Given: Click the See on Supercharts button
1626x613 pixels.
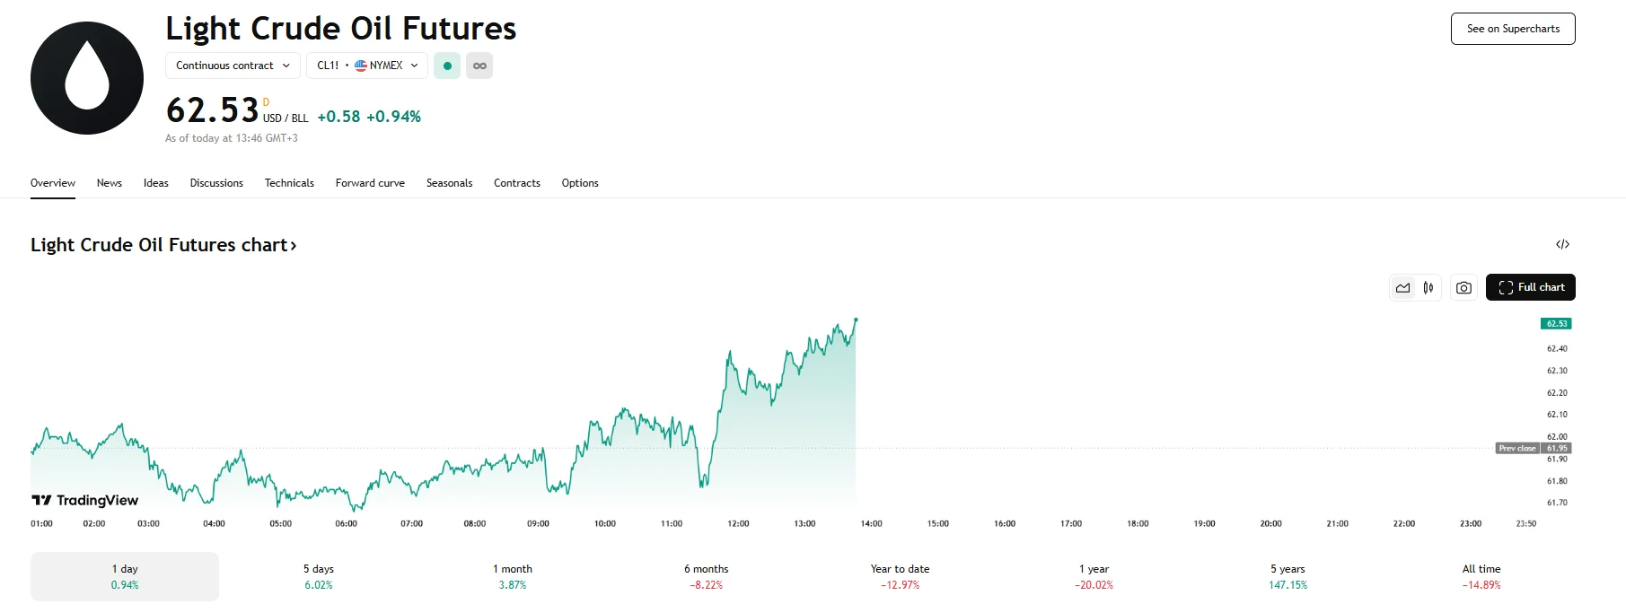Looking at the screenshot, I should (x=1512, y=28).
